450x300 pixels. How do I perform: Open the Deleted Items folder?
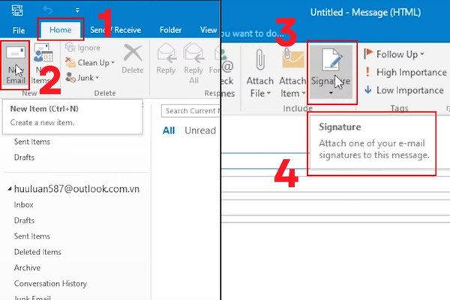coord(37,252)
